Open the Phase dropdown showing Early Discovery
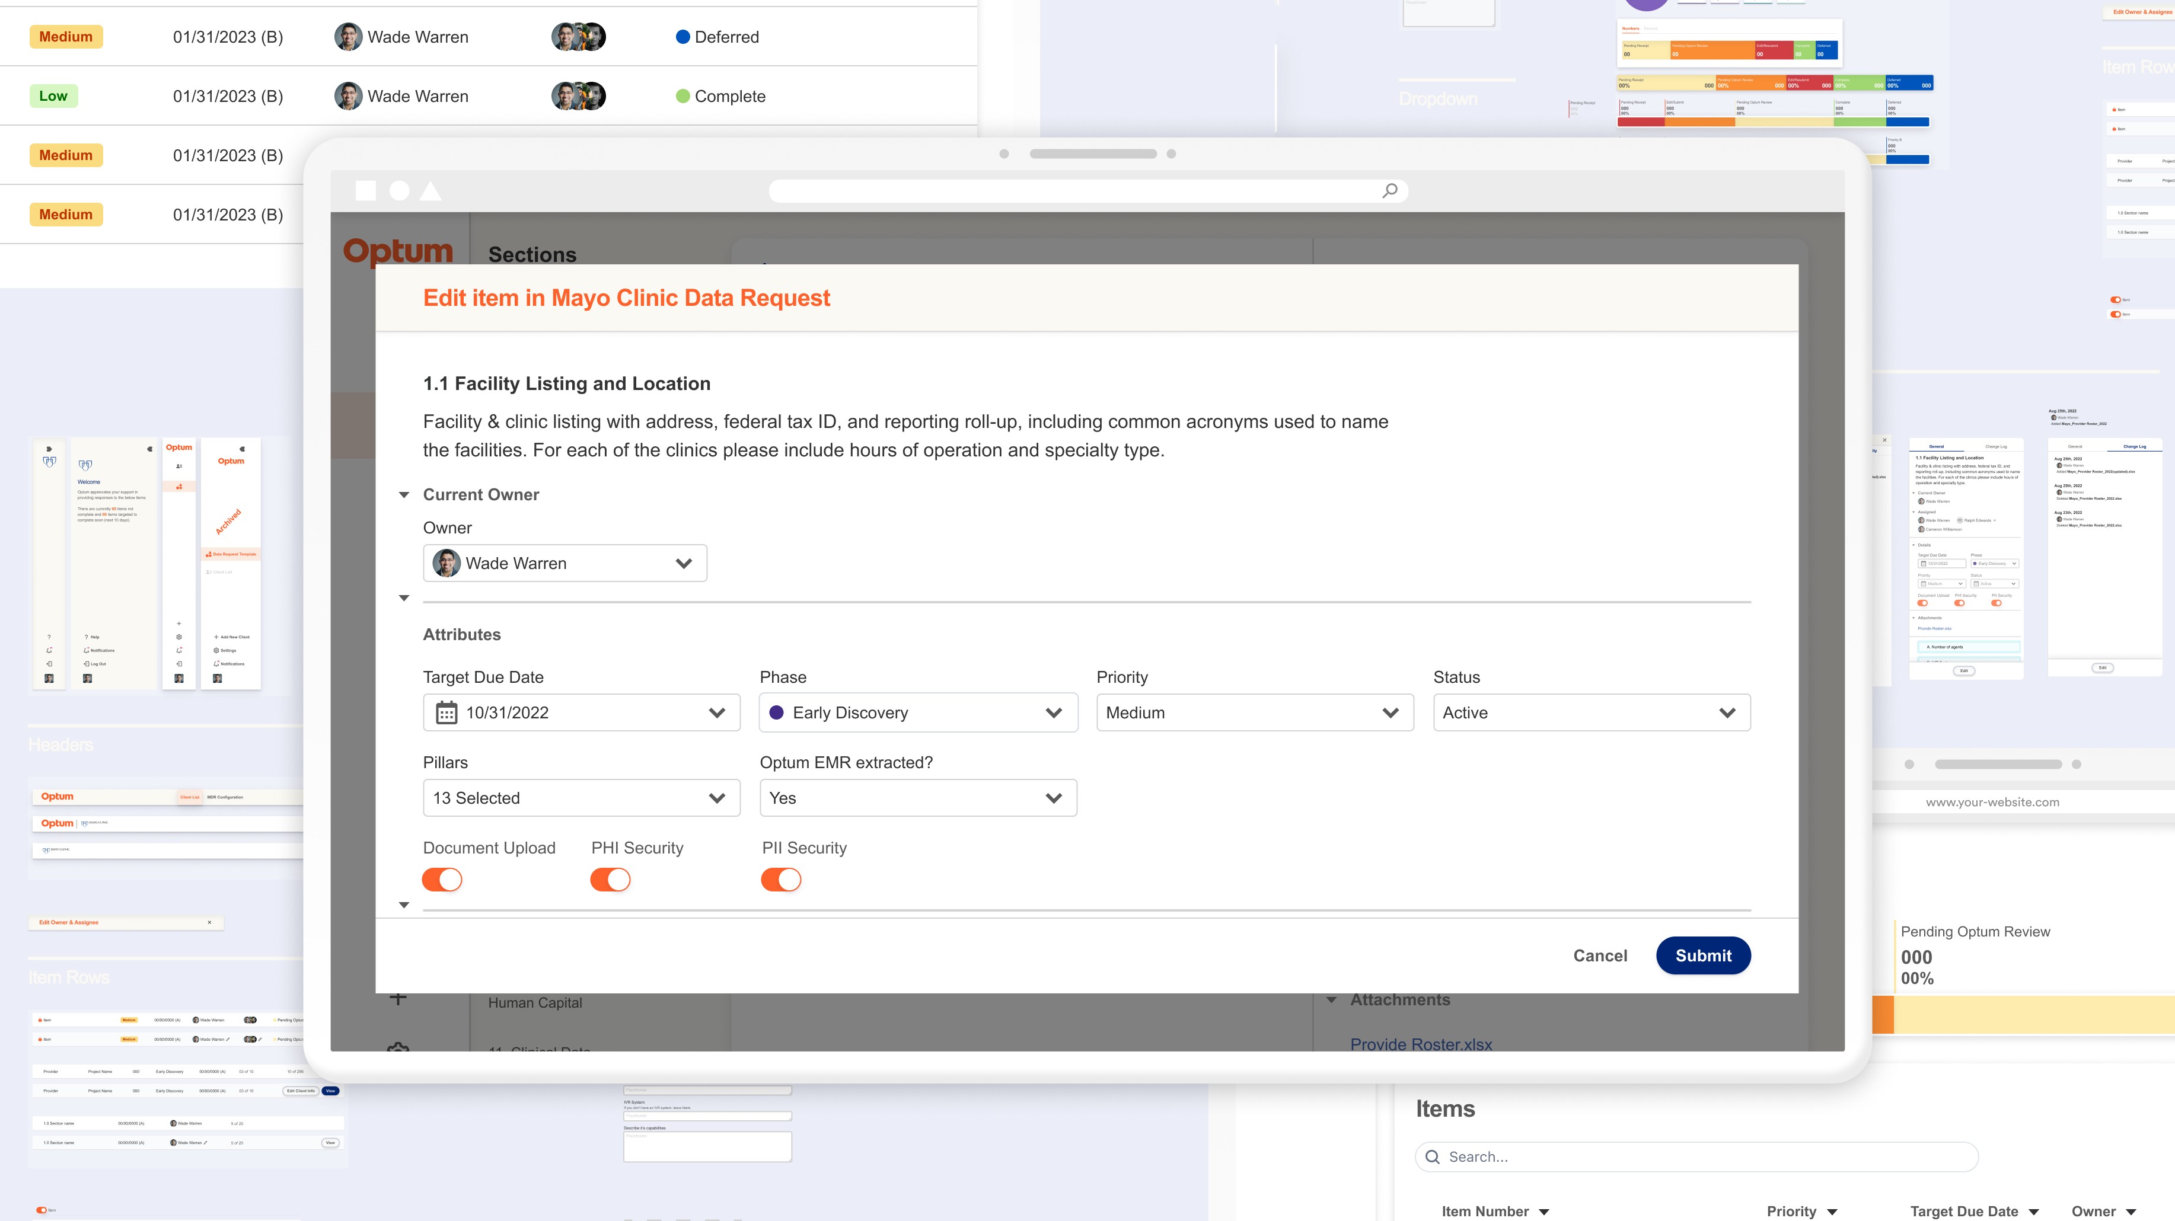This screenshot has height=1221, width=2175. (919, 713)
